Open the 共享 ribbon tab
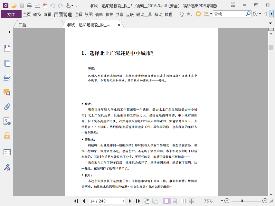 coord(119,14)
